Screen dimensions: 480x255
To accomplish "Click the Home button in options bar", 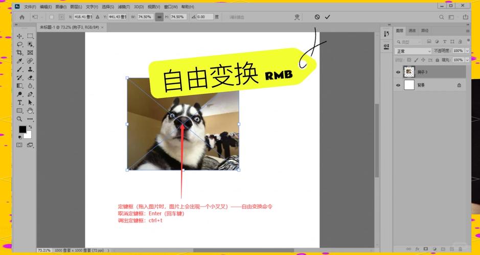I will (x=22, y=17).
